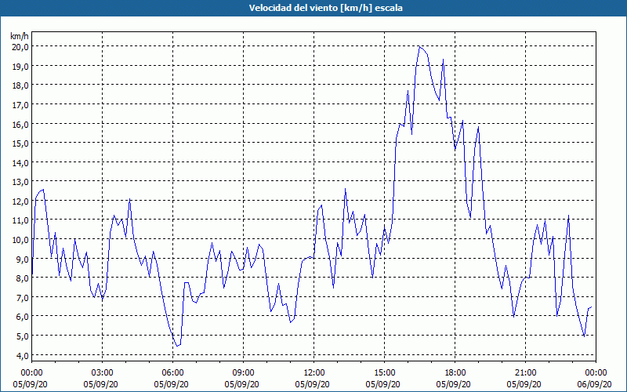Image resolution: width=627 pixels, height=392 pixels.
Task: Click the 21:00 time axis label
Action: (x=525, y=373)
